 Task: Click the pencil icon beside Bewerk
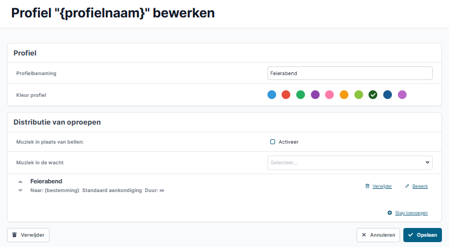click(x=407, y=186)
